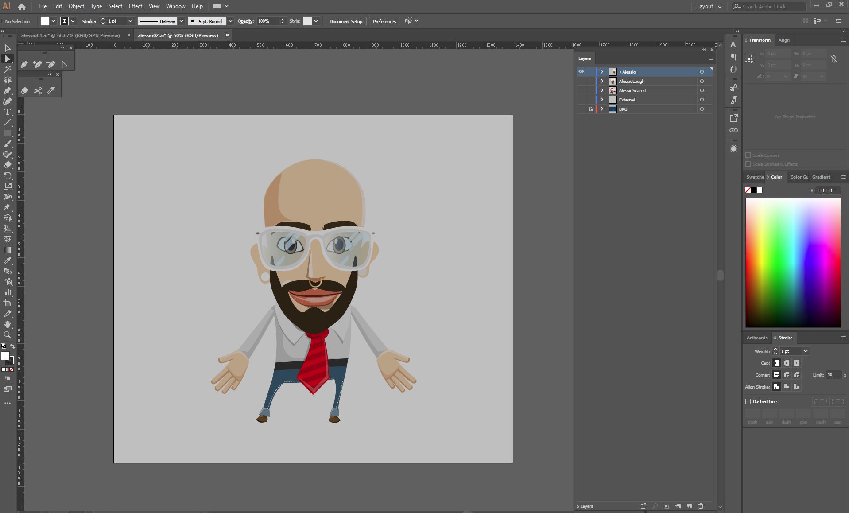Screen dimensions: 849x513
Task: Pick the Eyedropper tool
Action: pyautogui.click(x=8, y=261)
